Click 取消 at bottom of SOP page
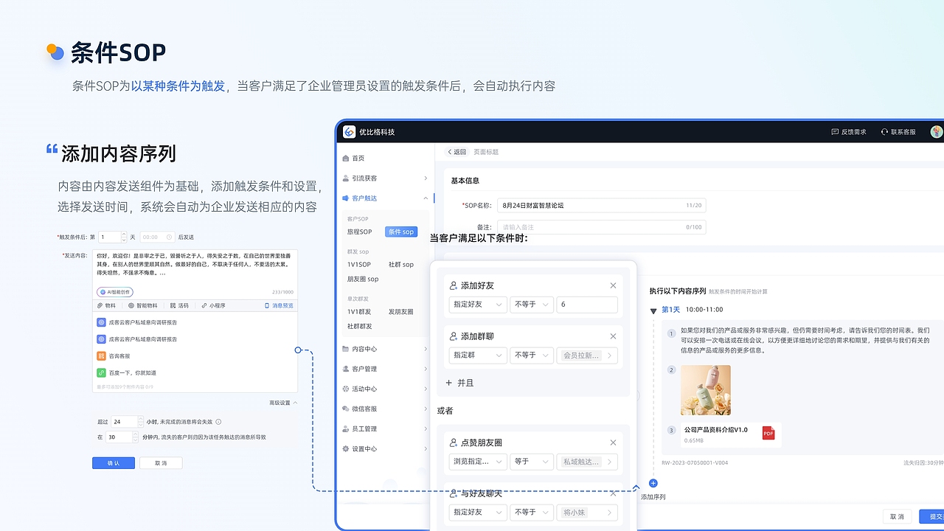The height and width of the screenshot is (531, 944). tap(897, 517)
